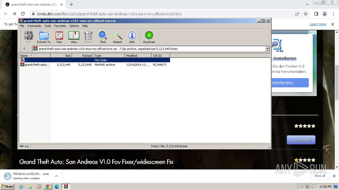Open the Commands menu

(x=34, y=26)
